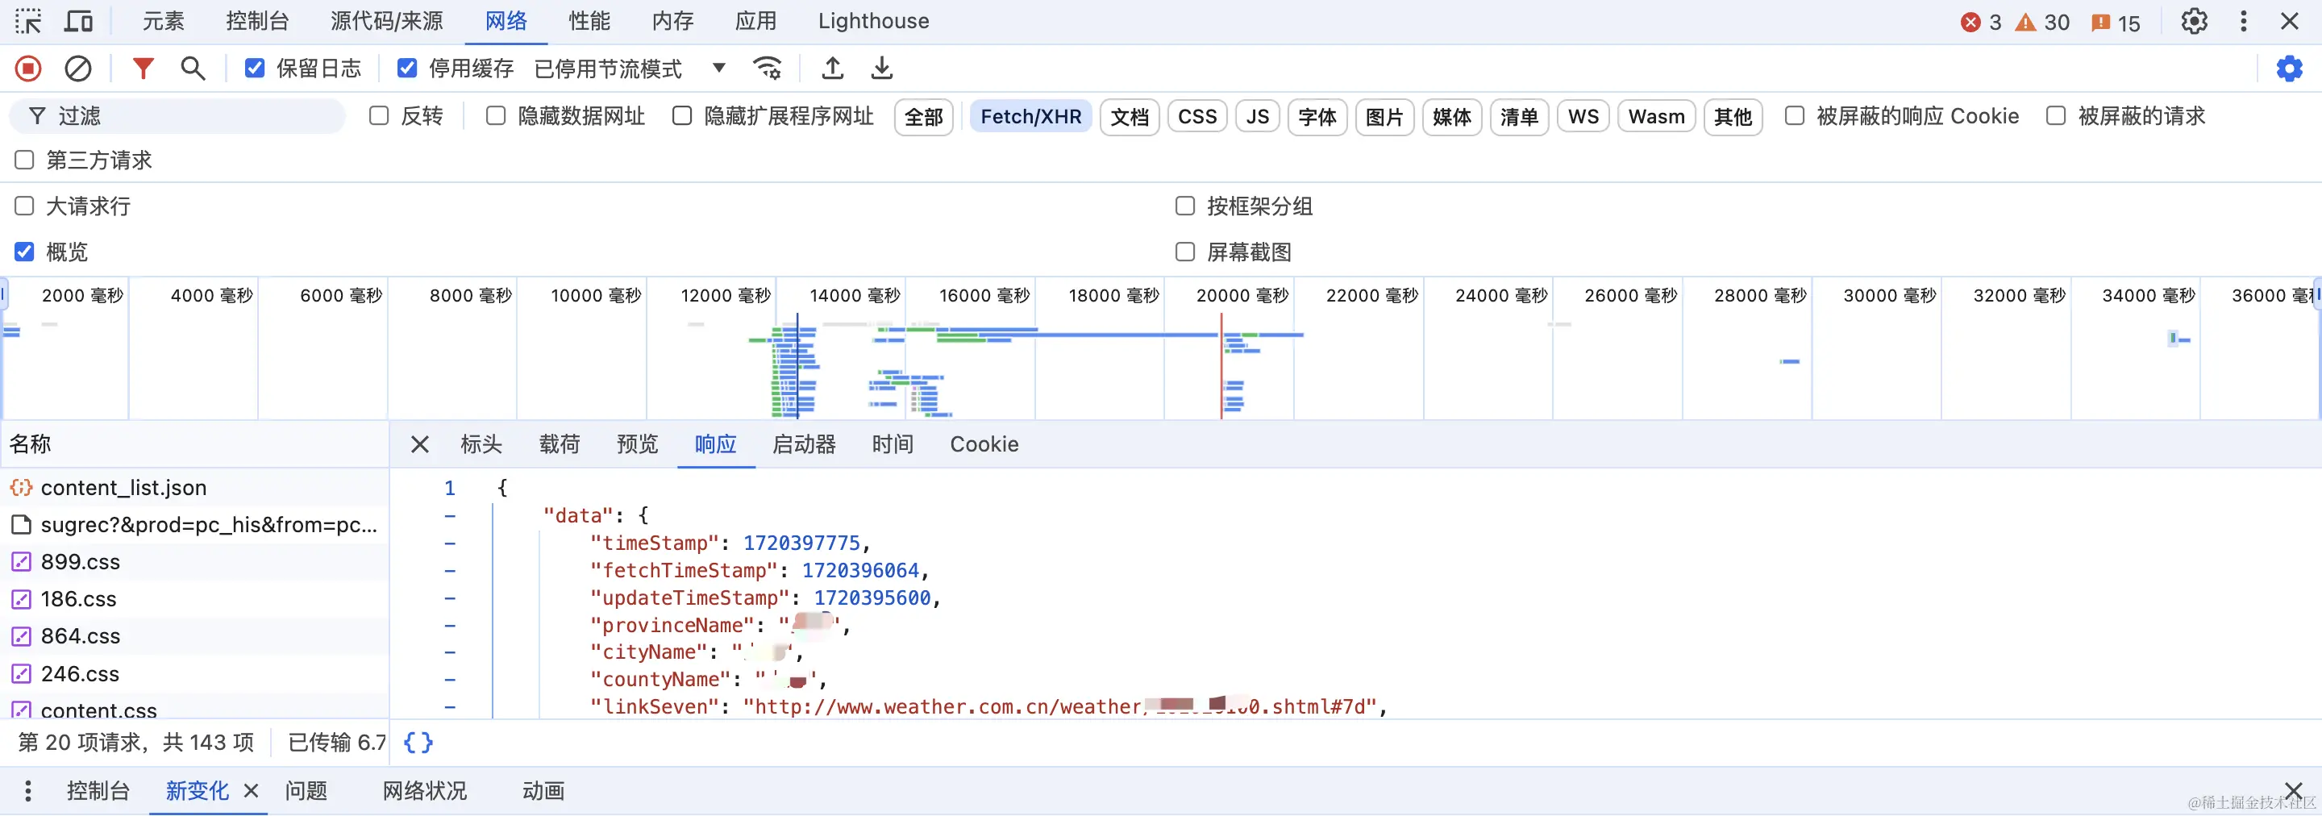Filter requests by Fetch/XHR type
The width and height of the screenshot is (2322, 816).
click(x=1030, y=117)
